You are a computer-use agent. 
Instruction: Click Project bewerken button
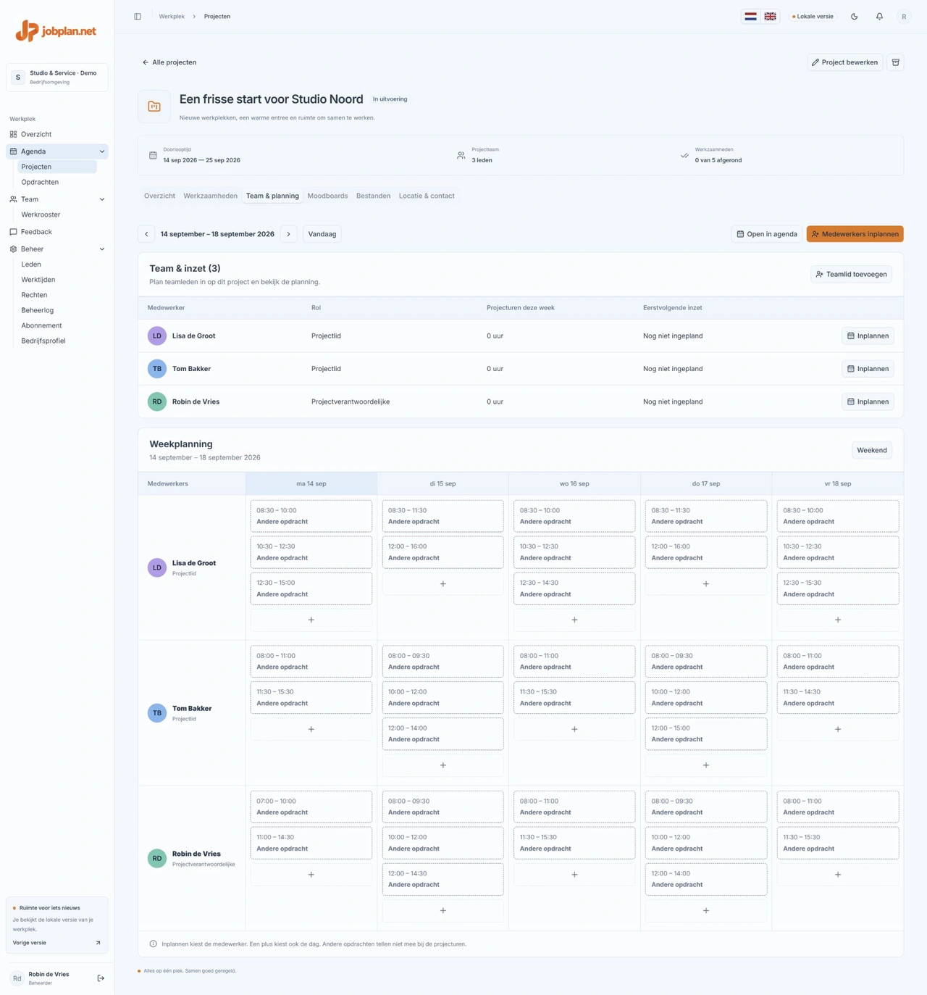[x=845, y=62]
